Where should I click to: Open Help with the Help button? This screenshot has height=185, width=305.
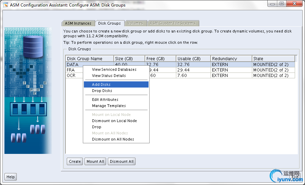[x=11, y=177]
